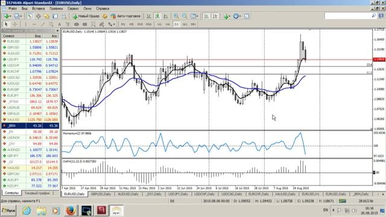The width and height of the screenshot is (386, 217).
Task: Switch timeframe to H4
Action: [168, 24]
